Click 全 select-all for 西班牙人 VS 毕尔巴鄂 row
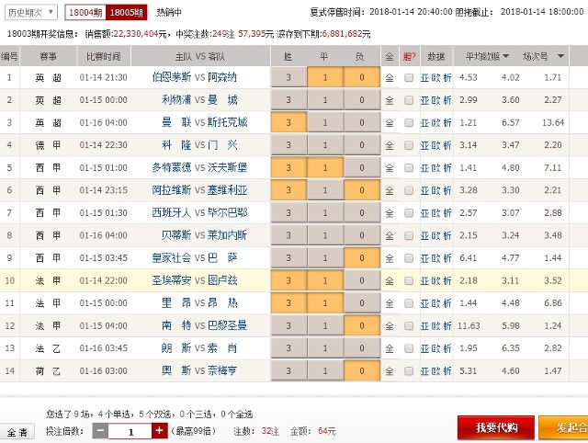Image resolution: width=588 pixels, height=443 pixels. (x=390, y=213)
